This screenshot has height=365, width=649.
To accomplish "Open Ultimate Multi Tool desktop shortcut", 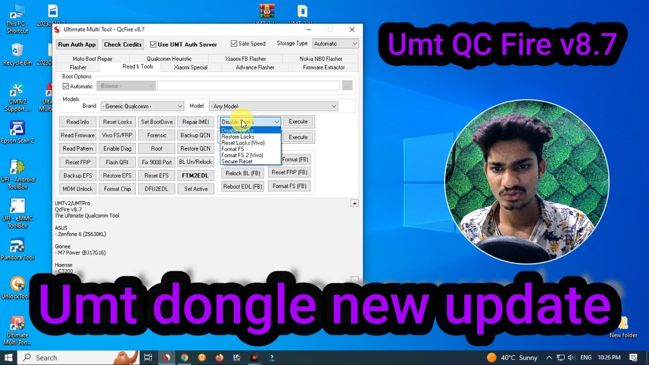I will pyautogui.click(x=17, y=331).
